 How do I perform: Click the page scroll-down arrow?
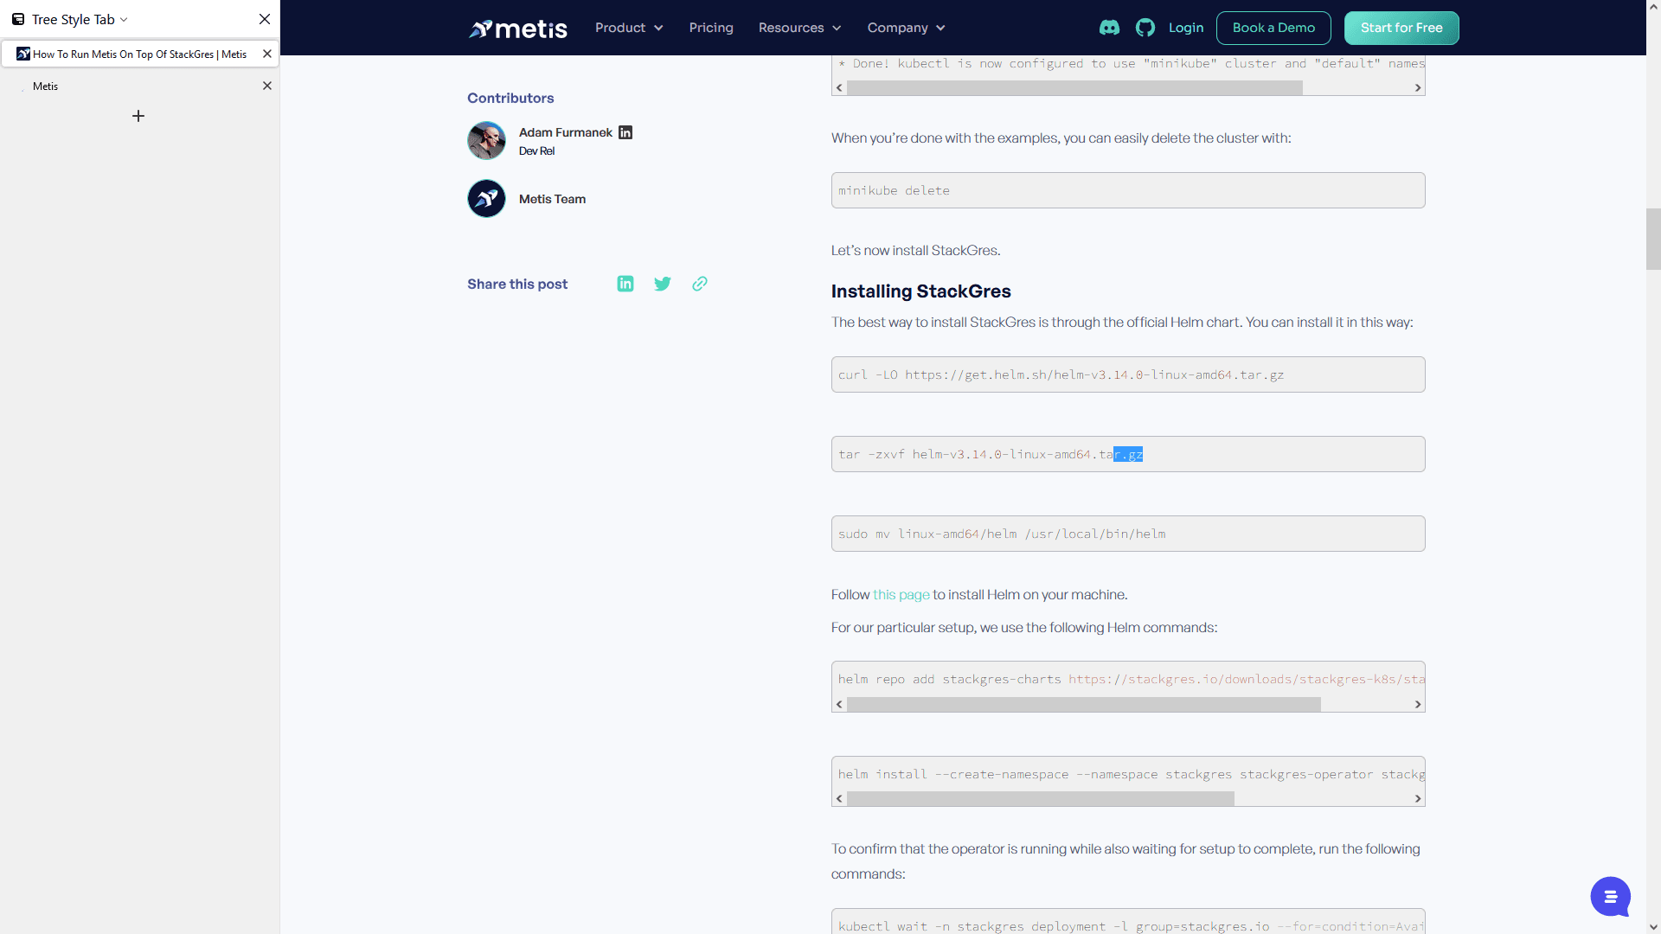pyautogui.click(x=1653, y=926)
